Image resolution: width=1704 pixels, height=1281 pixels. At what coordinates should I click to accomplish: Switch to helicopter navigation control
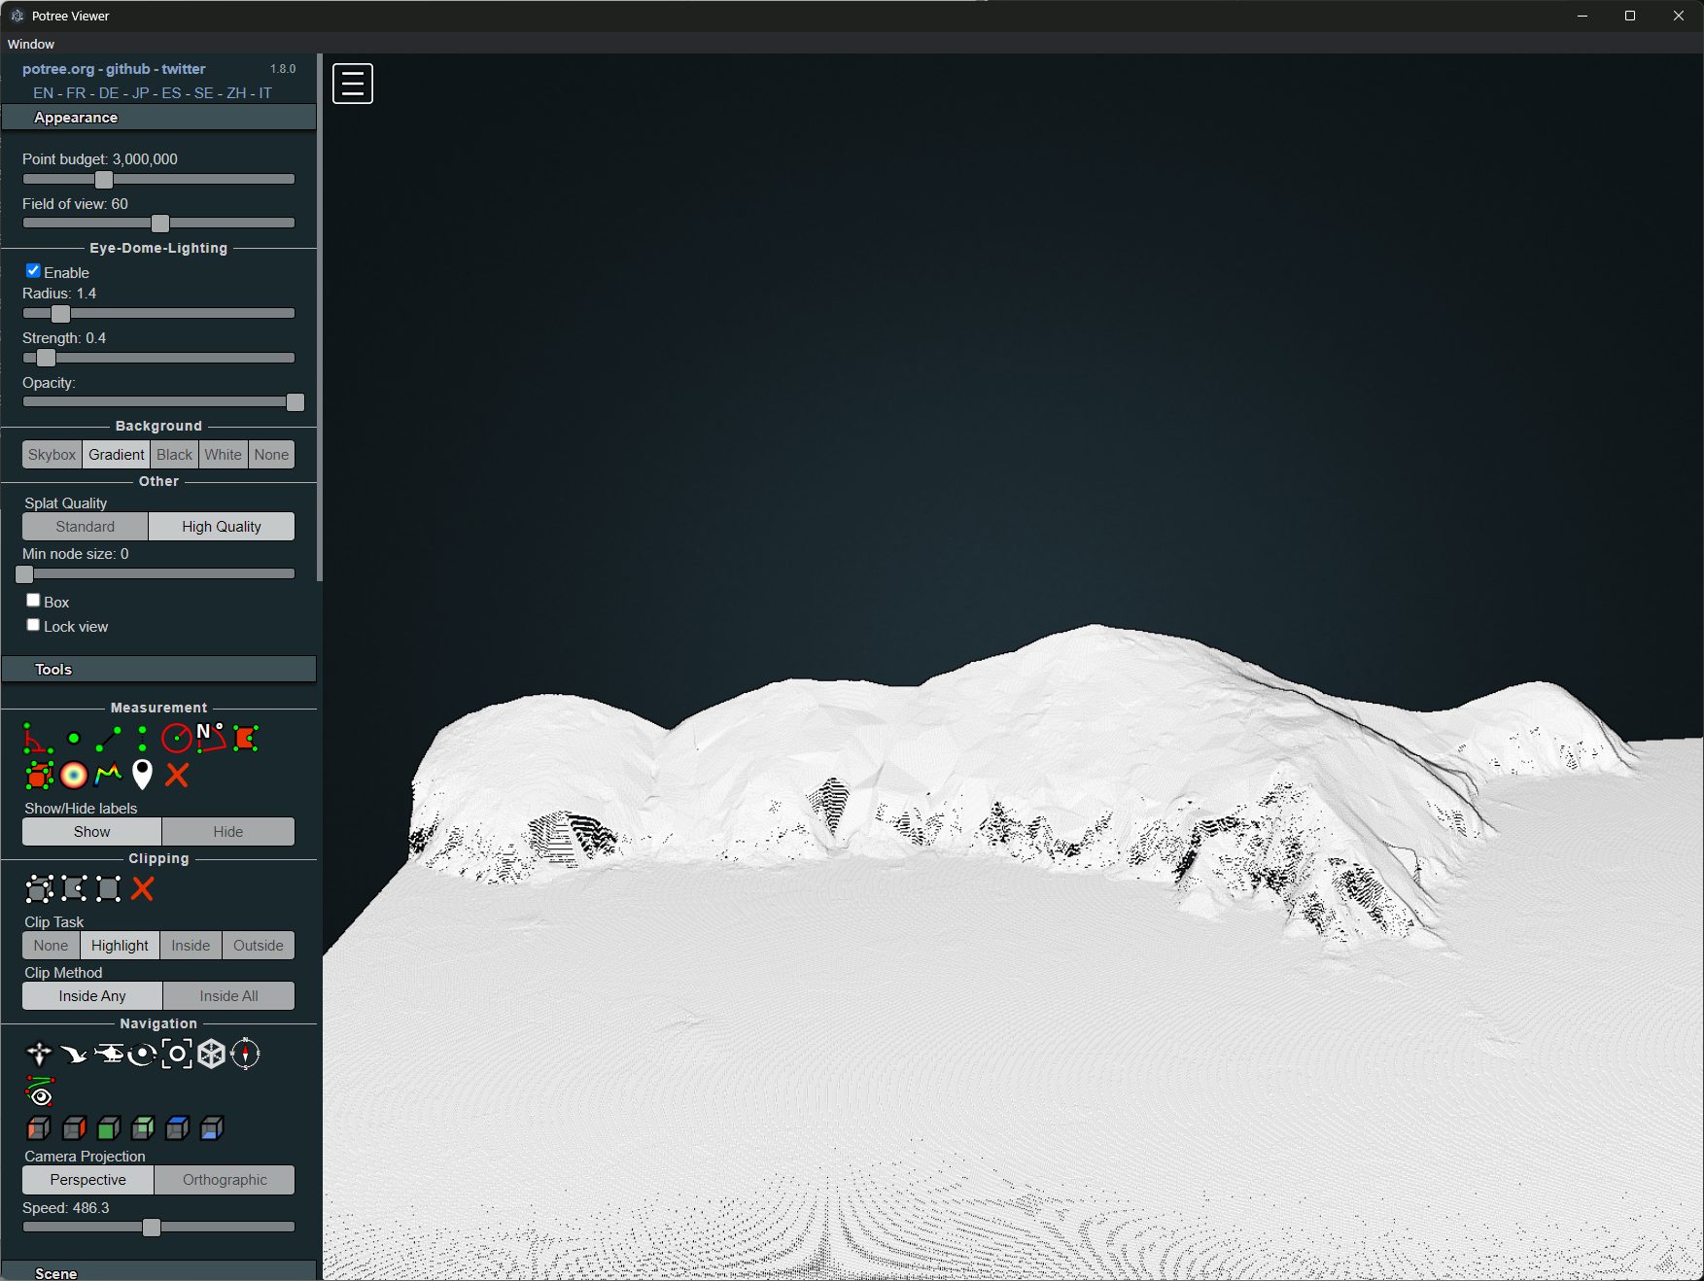(x=108, y=1055)
